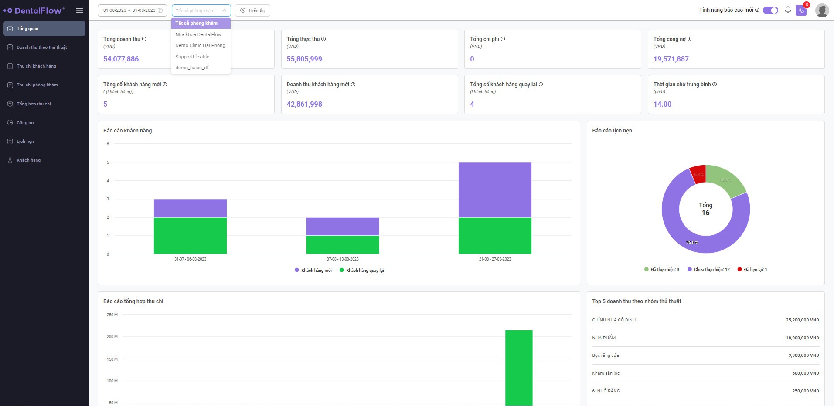The image size is (834, 406).
Task: Click the red Đã hẹn lại legend swatch
Action: [x=739, y=270]
